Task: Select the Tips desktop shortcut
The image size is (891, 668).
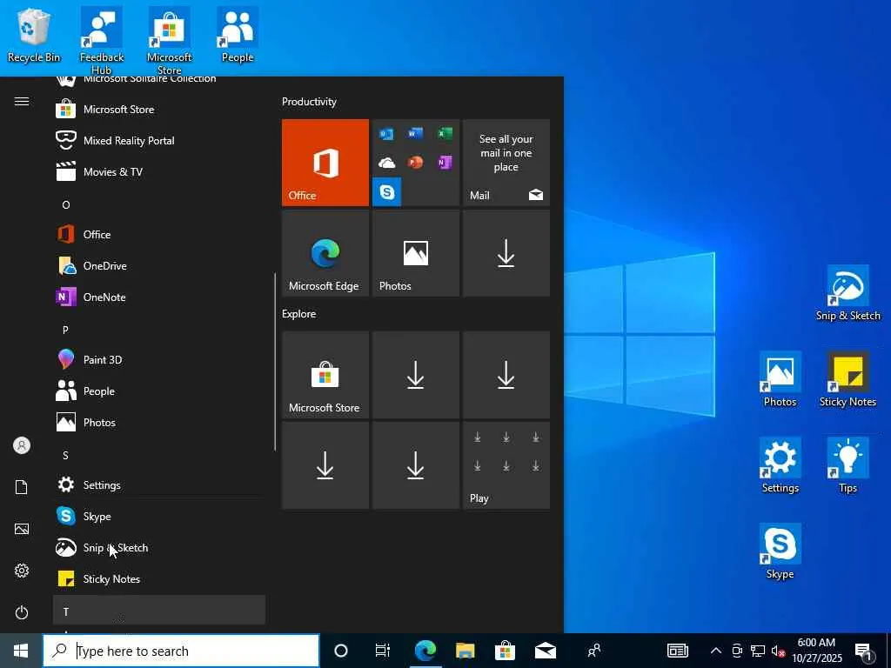Action: [847, 465]
